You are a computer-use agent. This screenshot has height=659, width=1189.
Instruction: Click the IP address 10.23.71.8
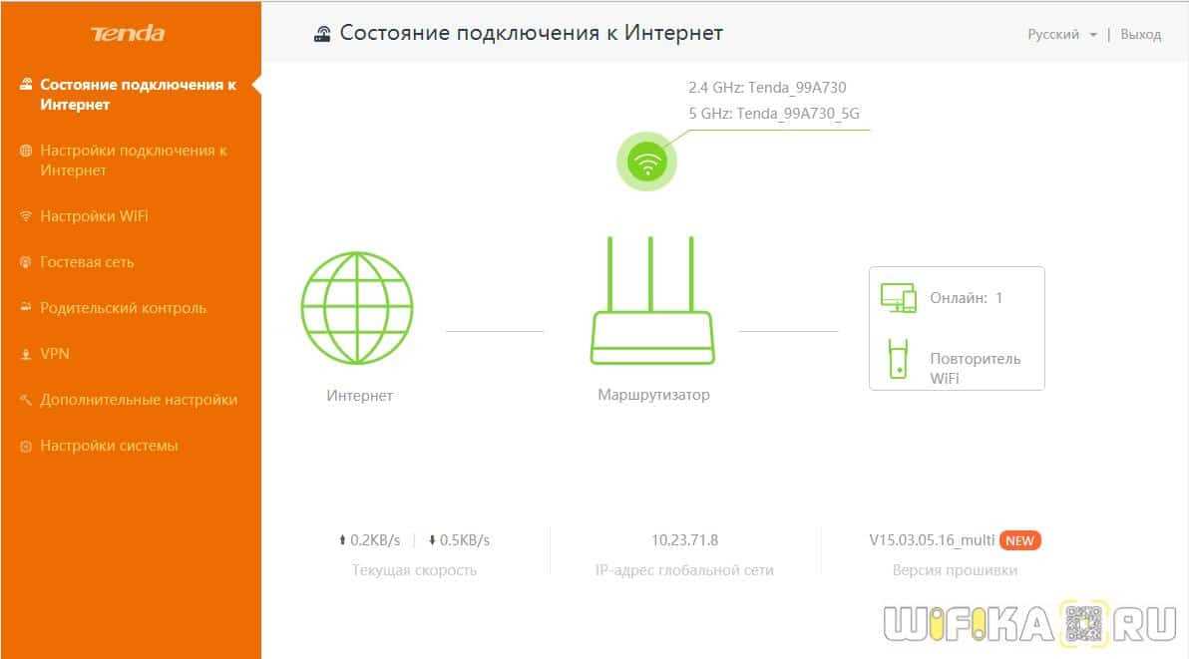coord(684,540)
